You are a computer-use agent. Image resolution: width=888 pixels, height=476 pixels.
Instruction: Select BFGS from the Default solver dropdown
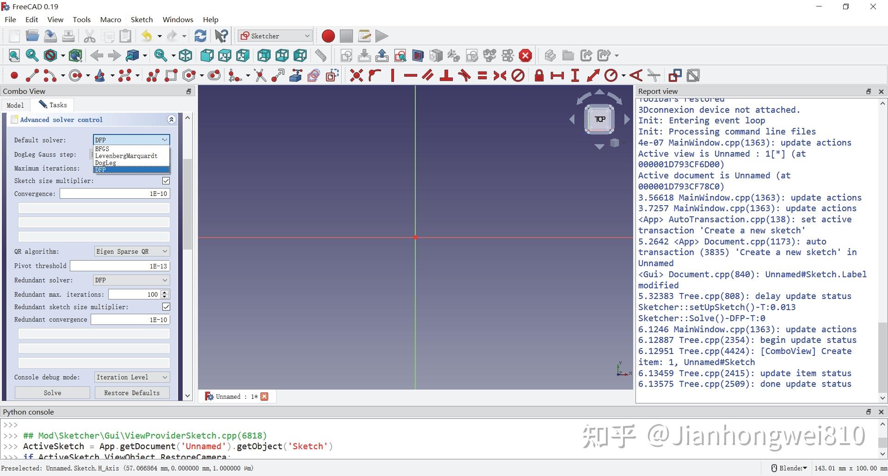(102, 149)
